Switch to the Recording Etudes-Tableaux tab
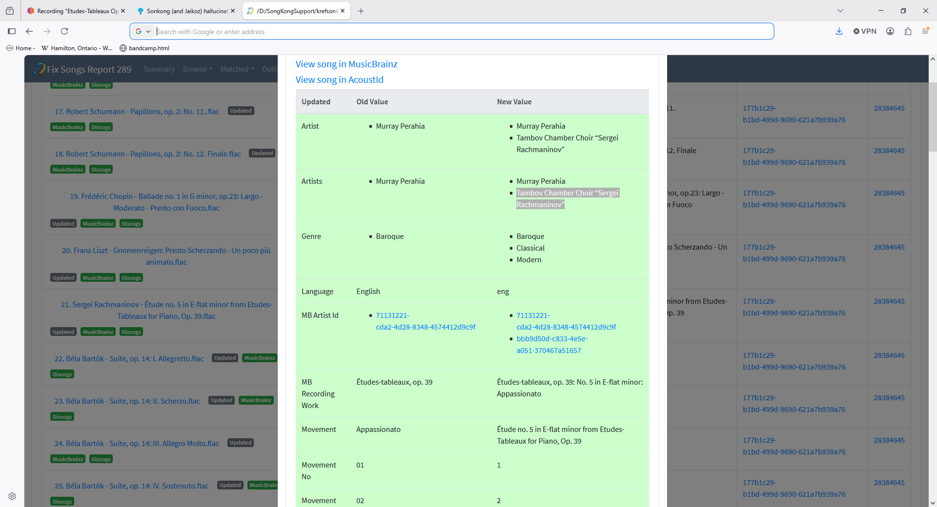The width and height of the screenshot is (937, 507). pos(77,11)
